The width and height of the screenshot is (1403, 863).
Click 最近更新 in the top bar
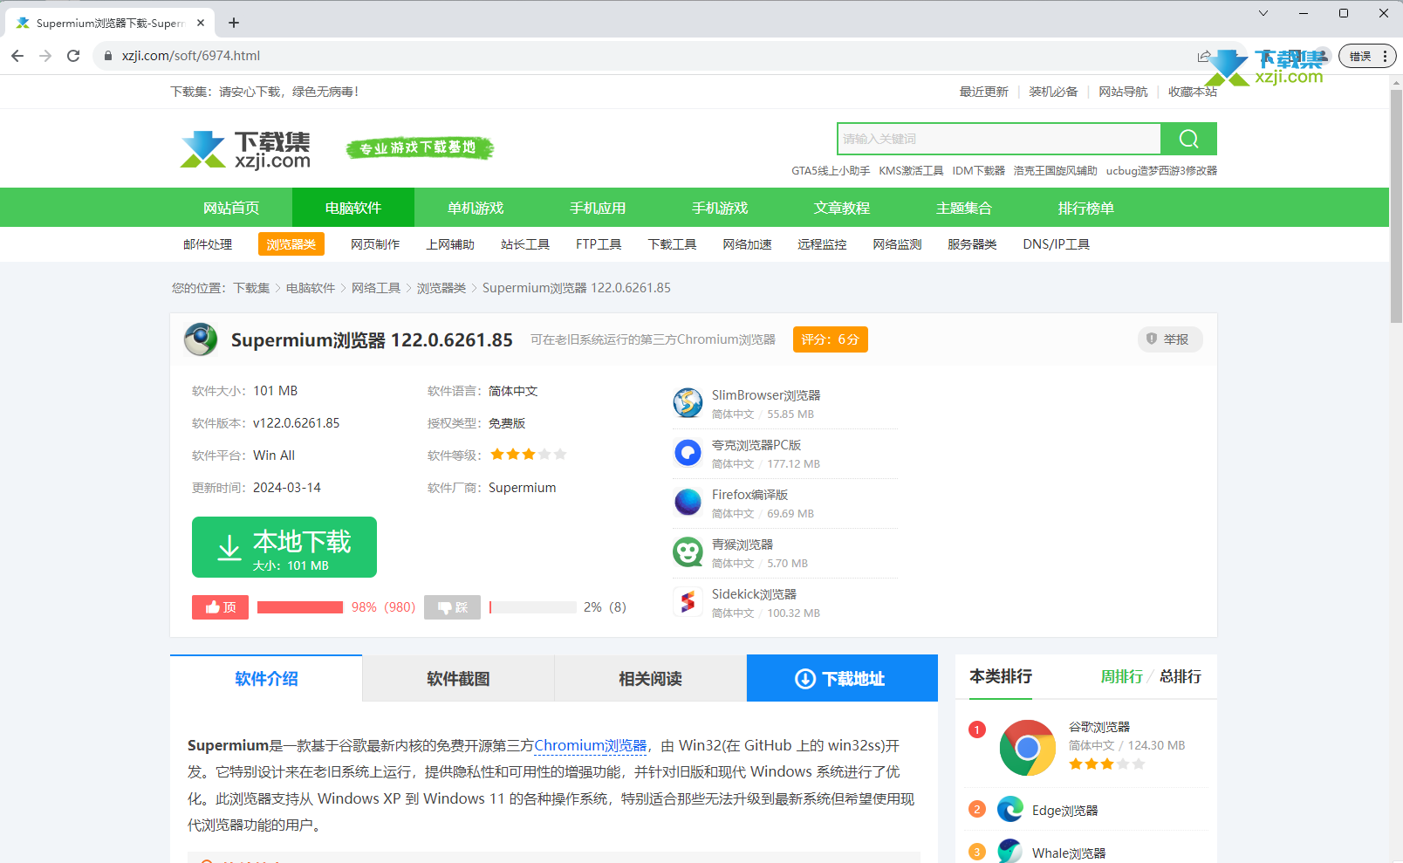[x=983, y=92]
